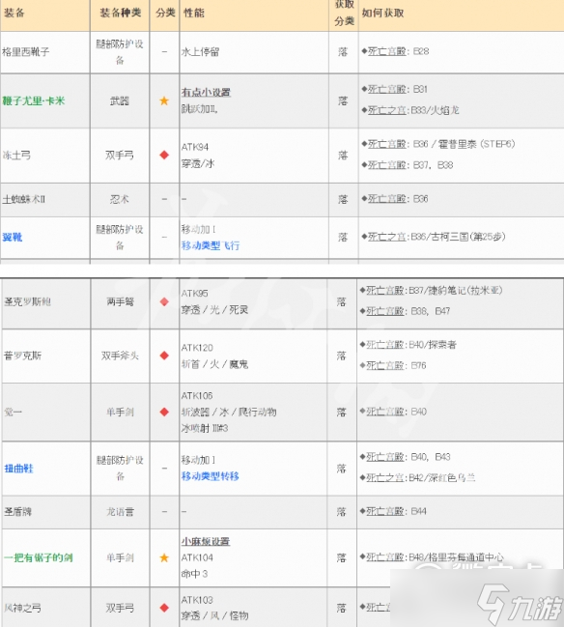This screenshot has height=627, width=564.
Task: Click the 有点小设置 underlined link
Action: [206, 92]
